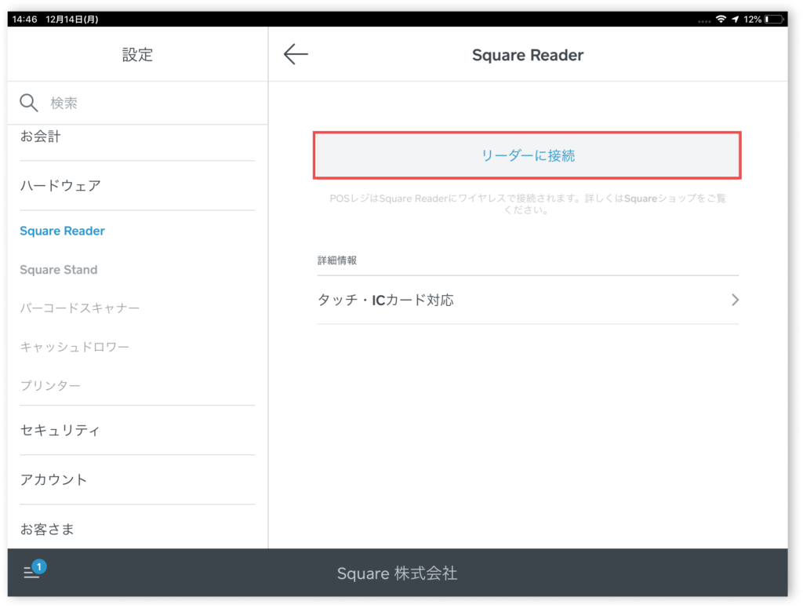Screen dimensions: 803x608
Task: Open Square Stand settings
Action: 59,270
